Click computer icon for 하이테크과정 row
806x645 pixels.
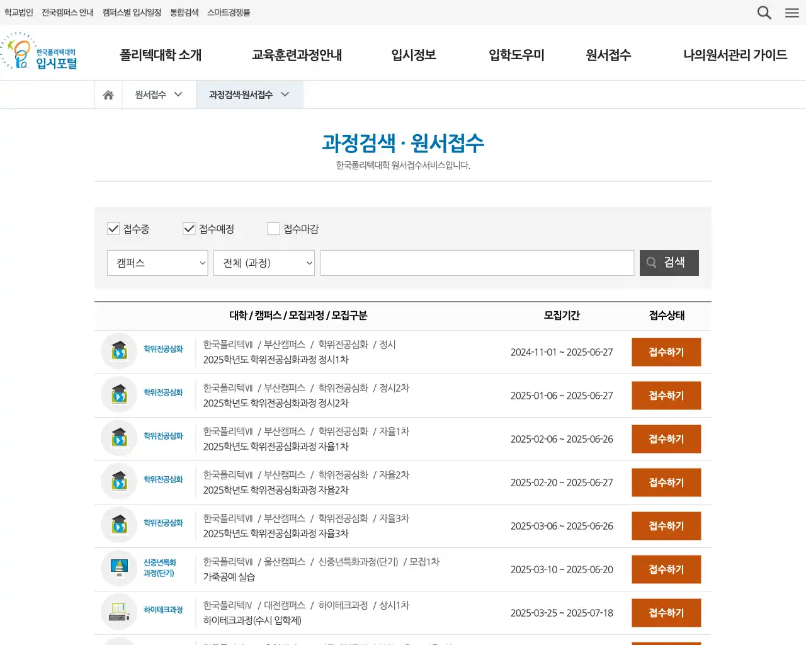(x=119, y=612)
